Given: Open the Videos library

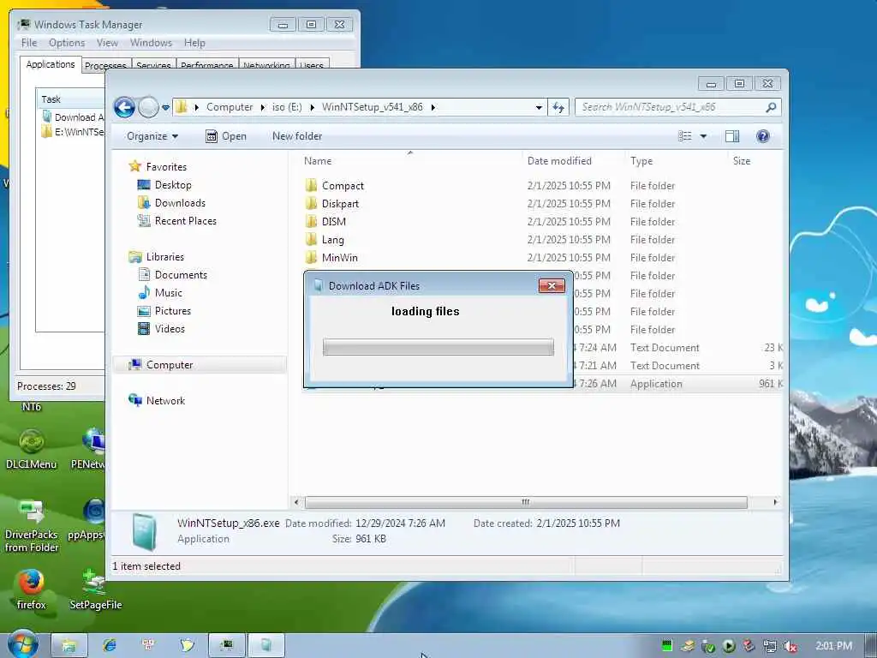Looking at the screenshot, I should 170,328.
